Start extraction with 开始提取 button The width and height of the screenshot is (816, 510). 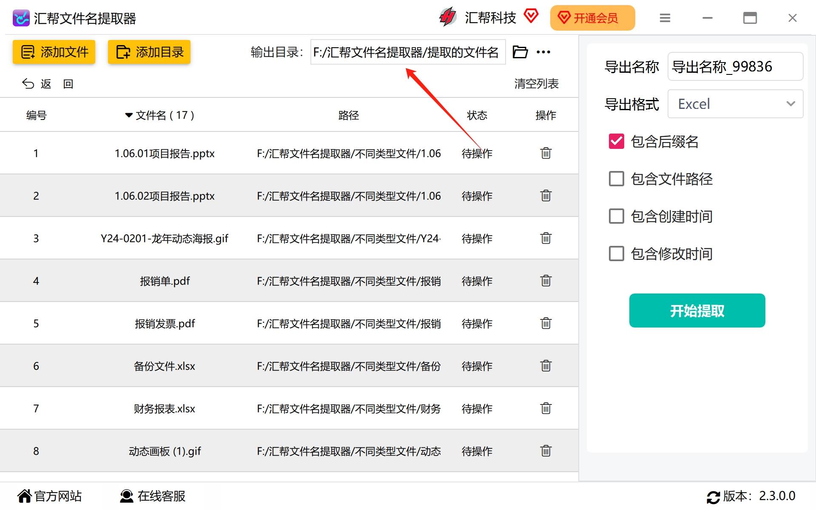click(697, 311)
